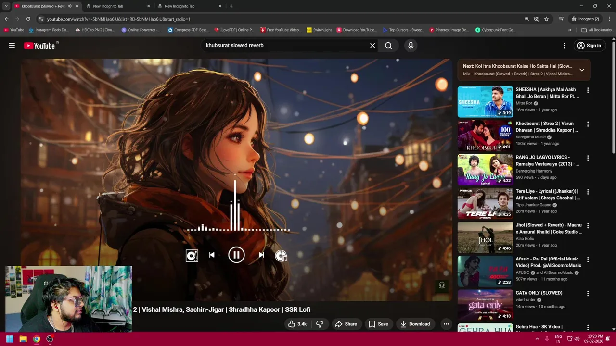Open YouTube bookmark in bookmarks bar

coord(13,30)
